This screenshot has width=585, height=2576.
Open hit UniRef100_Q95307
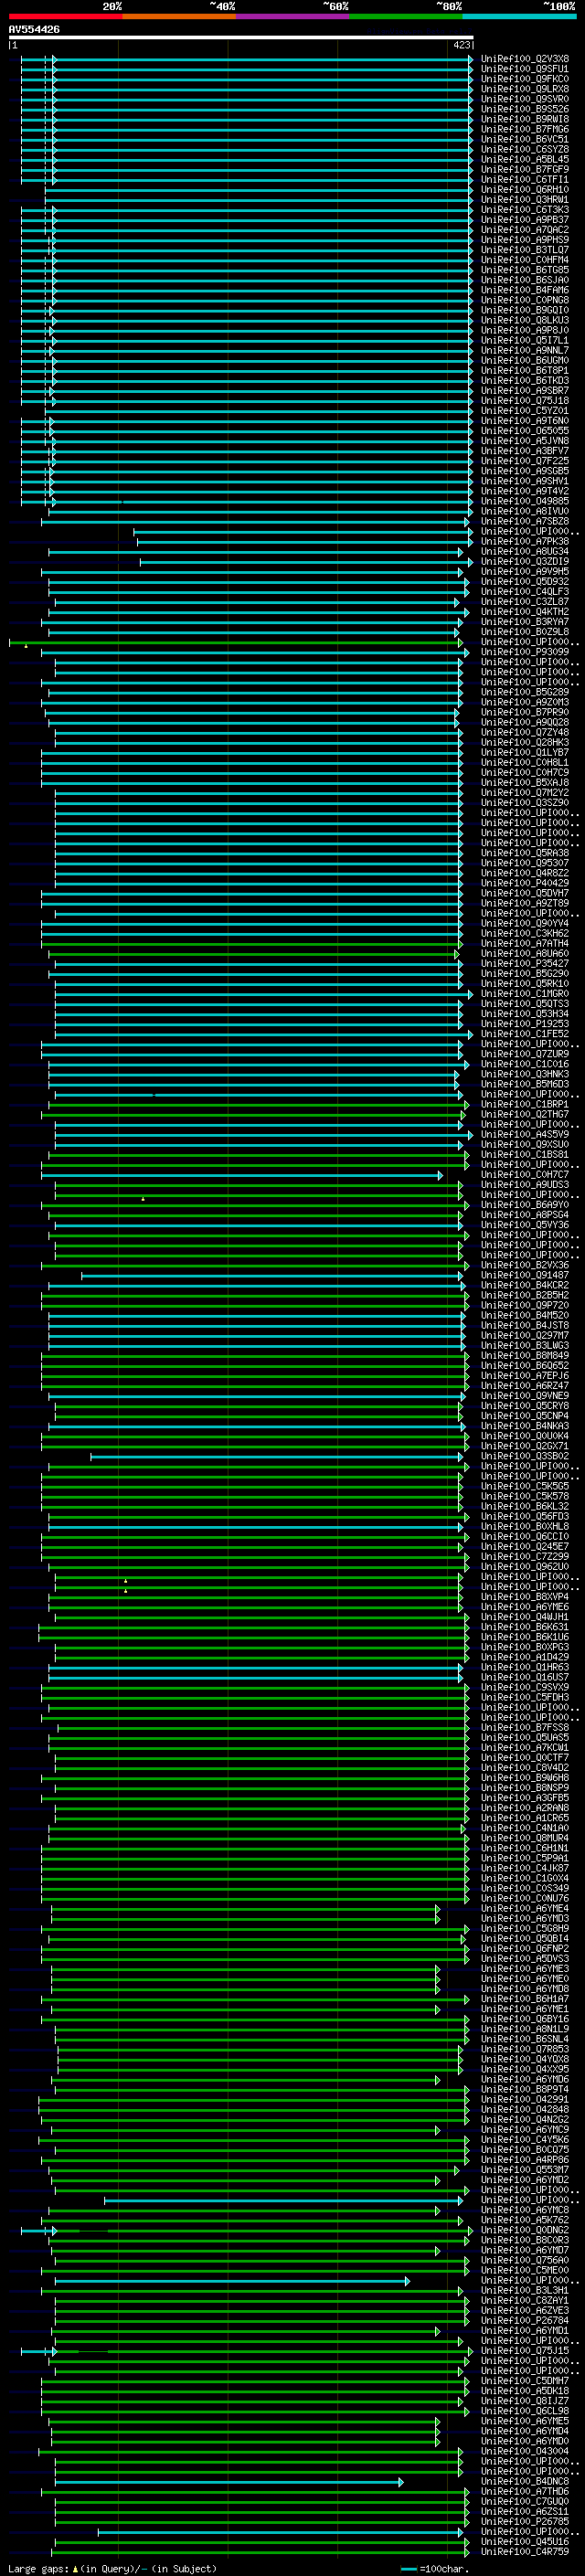[525, 863]
